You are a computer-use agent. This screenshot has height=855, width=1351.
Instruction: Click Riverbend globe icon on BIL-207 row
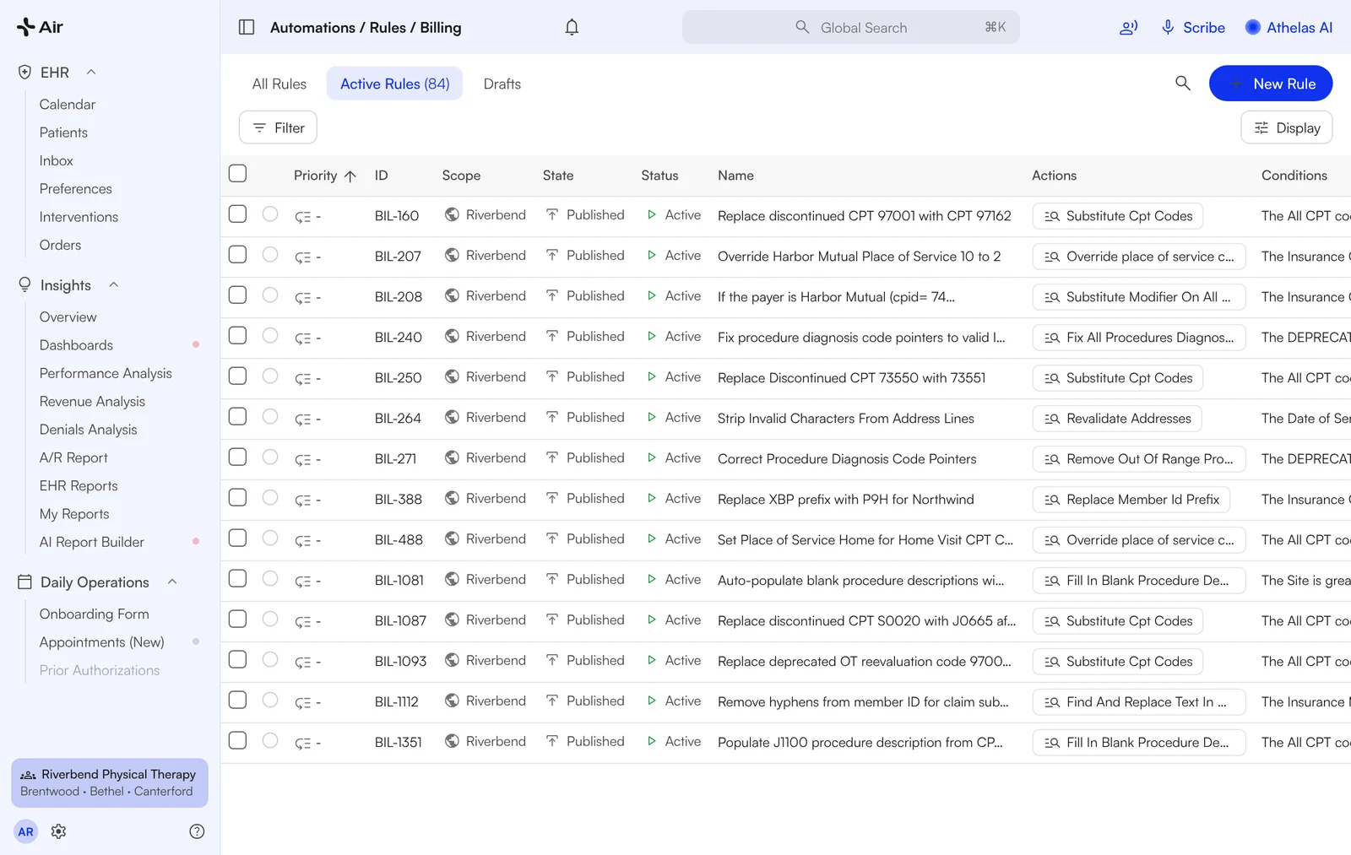click(452, 255)
